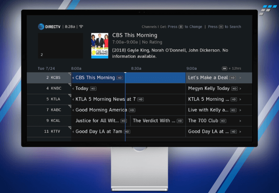Click HD badge beside Live with Kelly
The image size is (279, 193).
point(233,110)
